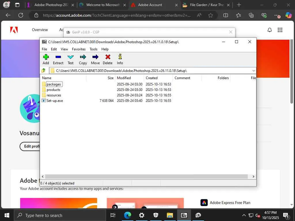Click the taskbar search box
The height and width of the screenshot is (221, 295).
[x=60, y=215]
